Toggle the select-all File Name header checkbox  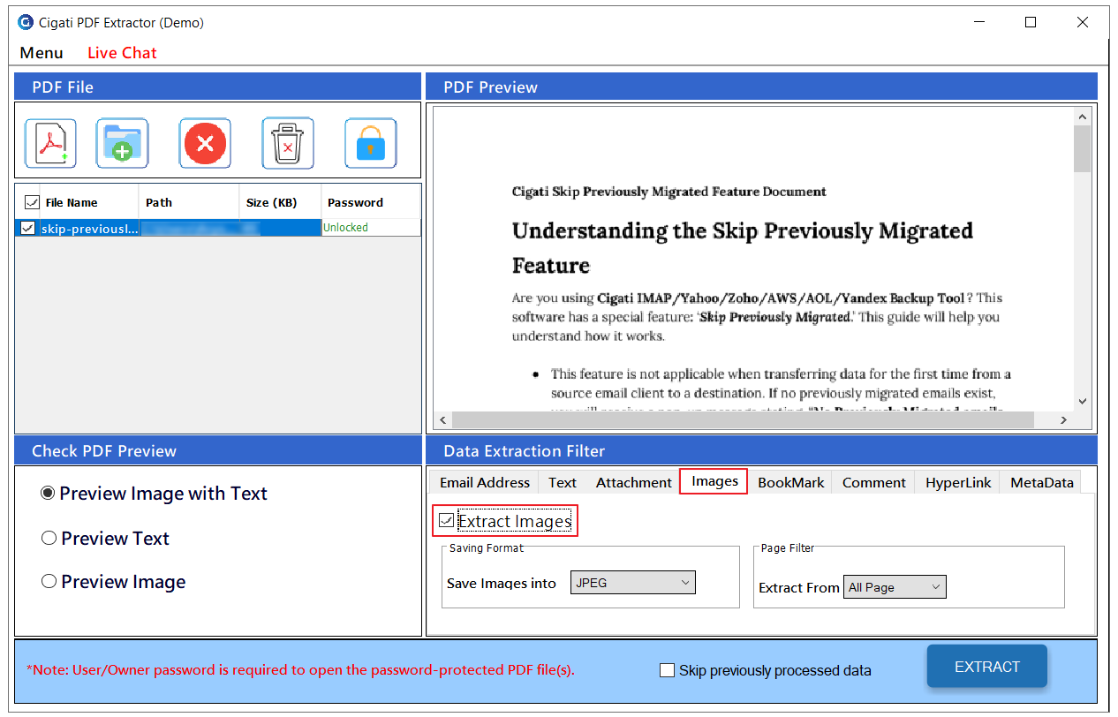coord(32,202)
